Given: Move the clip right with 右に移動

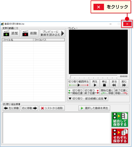Looking at the screenshot, I should (29, 108).
